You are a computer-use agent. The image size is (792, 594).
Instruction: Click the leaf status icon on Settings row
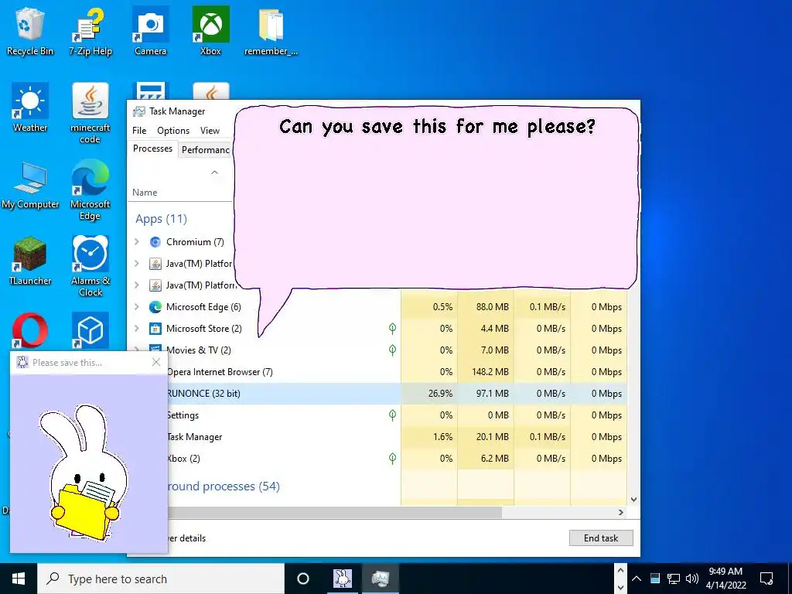coord(392,415)
